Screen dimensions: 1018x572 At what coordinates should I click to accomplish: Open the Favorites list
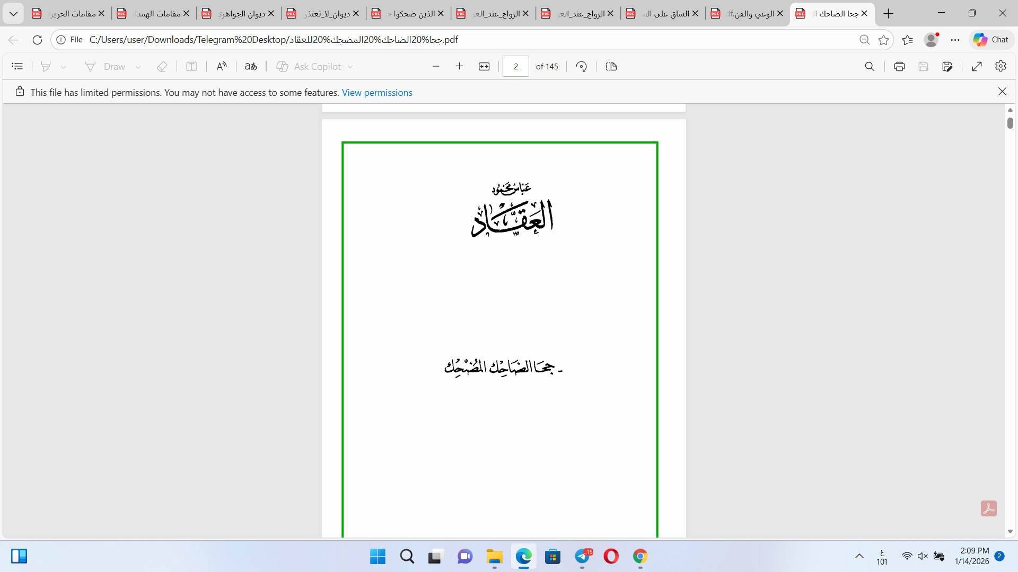click(908, 40)
